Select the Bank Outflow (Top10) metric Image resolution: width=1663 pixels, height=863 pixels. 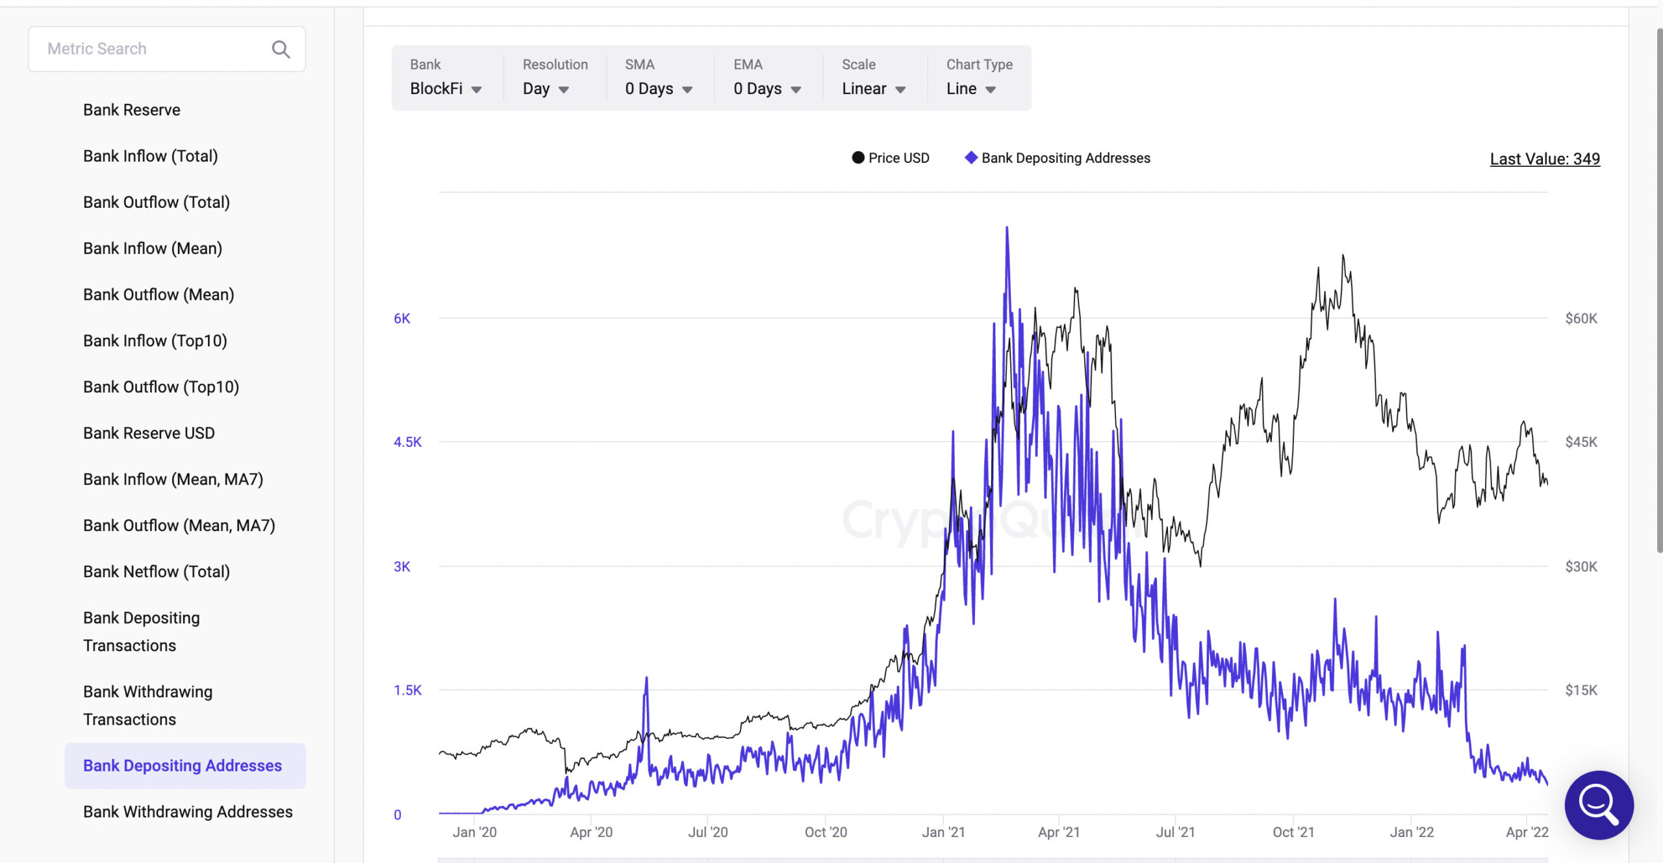161,386
